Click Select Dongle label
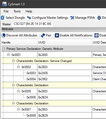The image size is (106, 119). point(15,18)
